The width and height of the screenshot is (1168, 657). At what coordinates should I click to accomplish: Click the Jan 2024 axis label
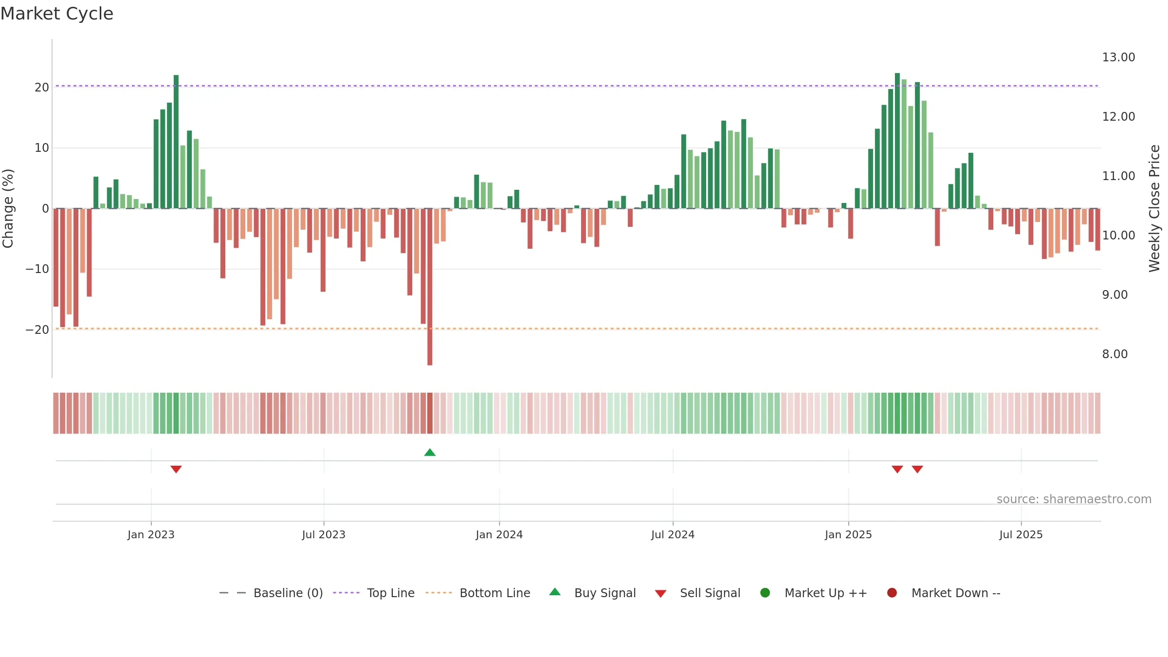pyautogui.click(x=499, y=535)
